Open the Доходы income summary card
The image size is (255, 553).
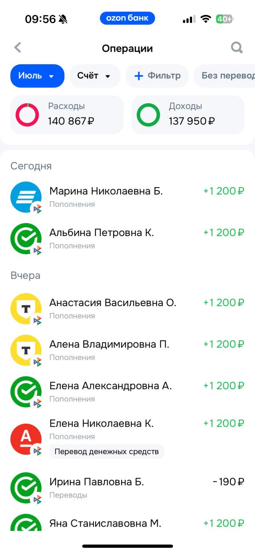point(188,115)
